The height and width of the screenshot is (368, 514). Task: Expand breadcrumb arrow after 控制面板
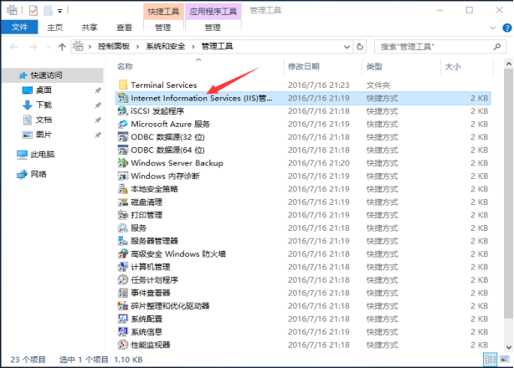(137, 47)
